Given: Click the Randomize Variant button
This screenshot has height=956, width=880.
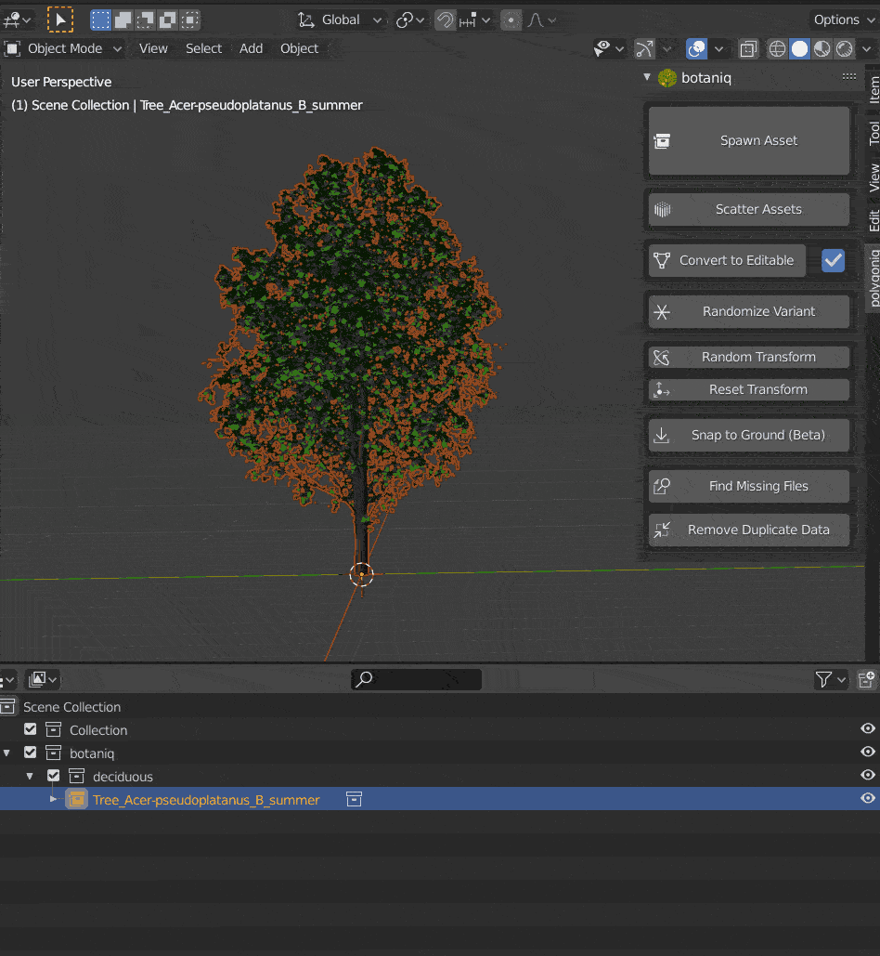Looking at the screenshot, I should click(x=748, y=311).
